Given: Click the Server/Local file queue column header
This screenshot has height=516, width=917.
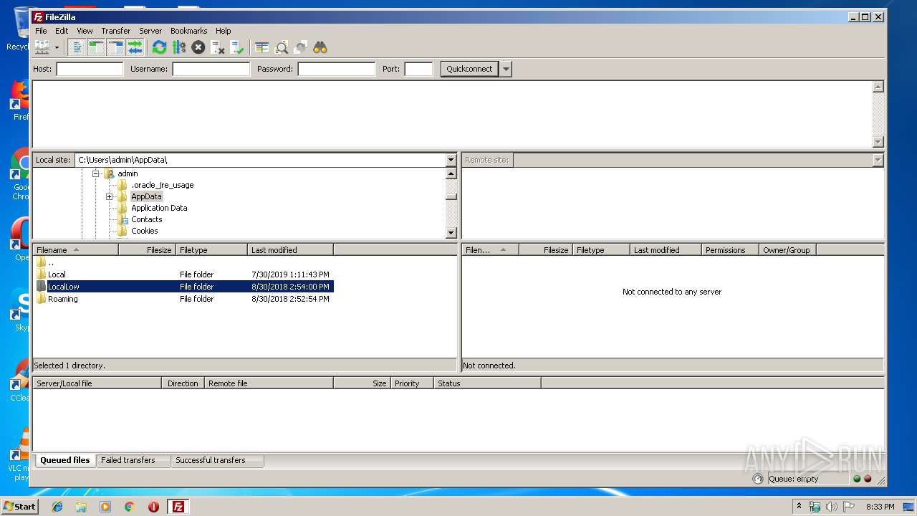Looking at the screenshot, I should point(97,383).
